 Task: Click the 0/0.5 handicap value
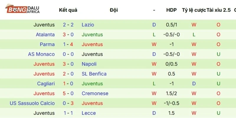click(171, 64)
